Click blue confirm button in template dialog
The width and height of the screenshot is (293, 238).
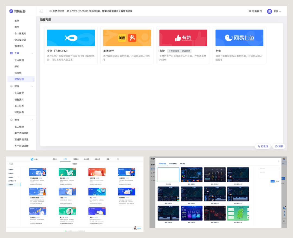(272, 181)
